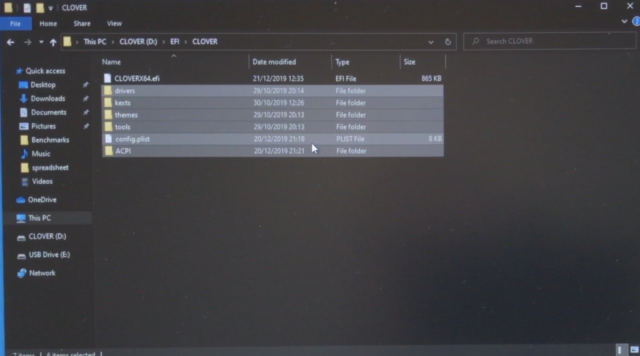This screenshot has width=640, height=356.
Task: Go forward with the Forward arrow
Action: [x=27, y=42]
